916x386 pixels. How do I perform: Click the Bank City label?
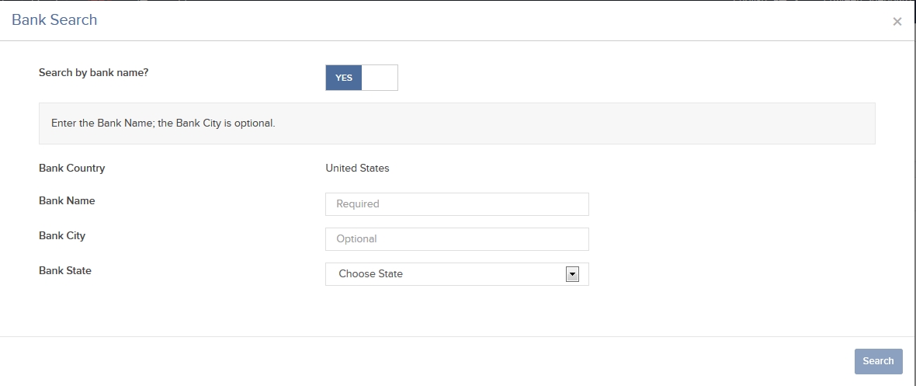pyautogui.click(x=62, y=235)
